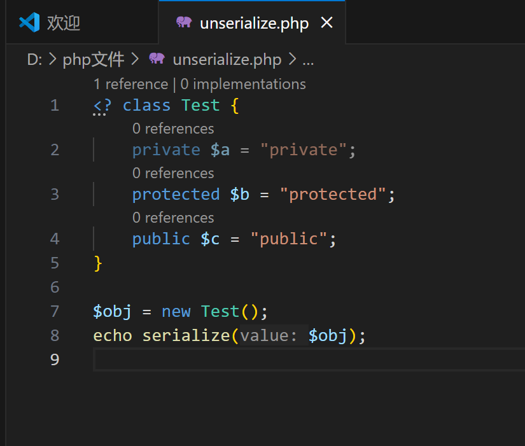Viewport: 525px width, 446px height.
Task: Open the D: breadcrumb segment
Action: click(34, 60)
